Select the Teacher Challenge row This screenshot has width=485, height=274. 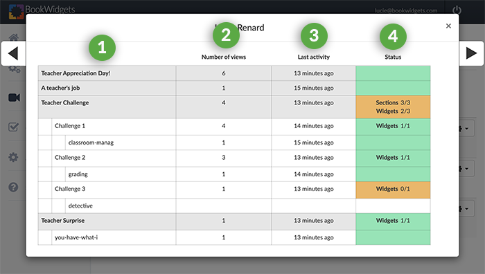pos(234,107)
